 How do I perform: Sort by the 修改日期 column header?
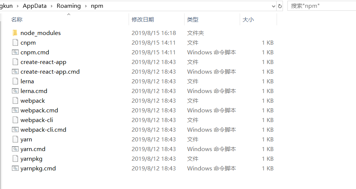click(143, 19)
